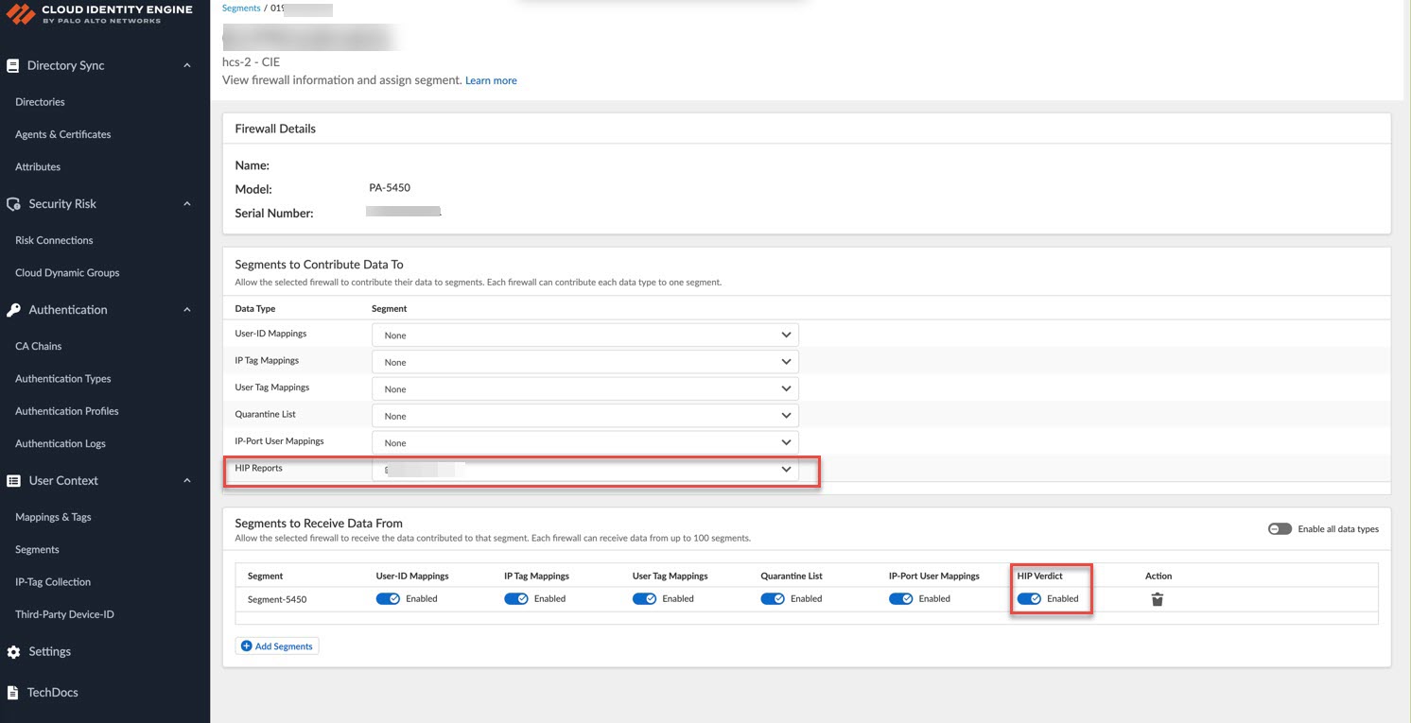Click the Add Segments button
The height and width of the screenshot is (723, 1411).
pos(277,646)
